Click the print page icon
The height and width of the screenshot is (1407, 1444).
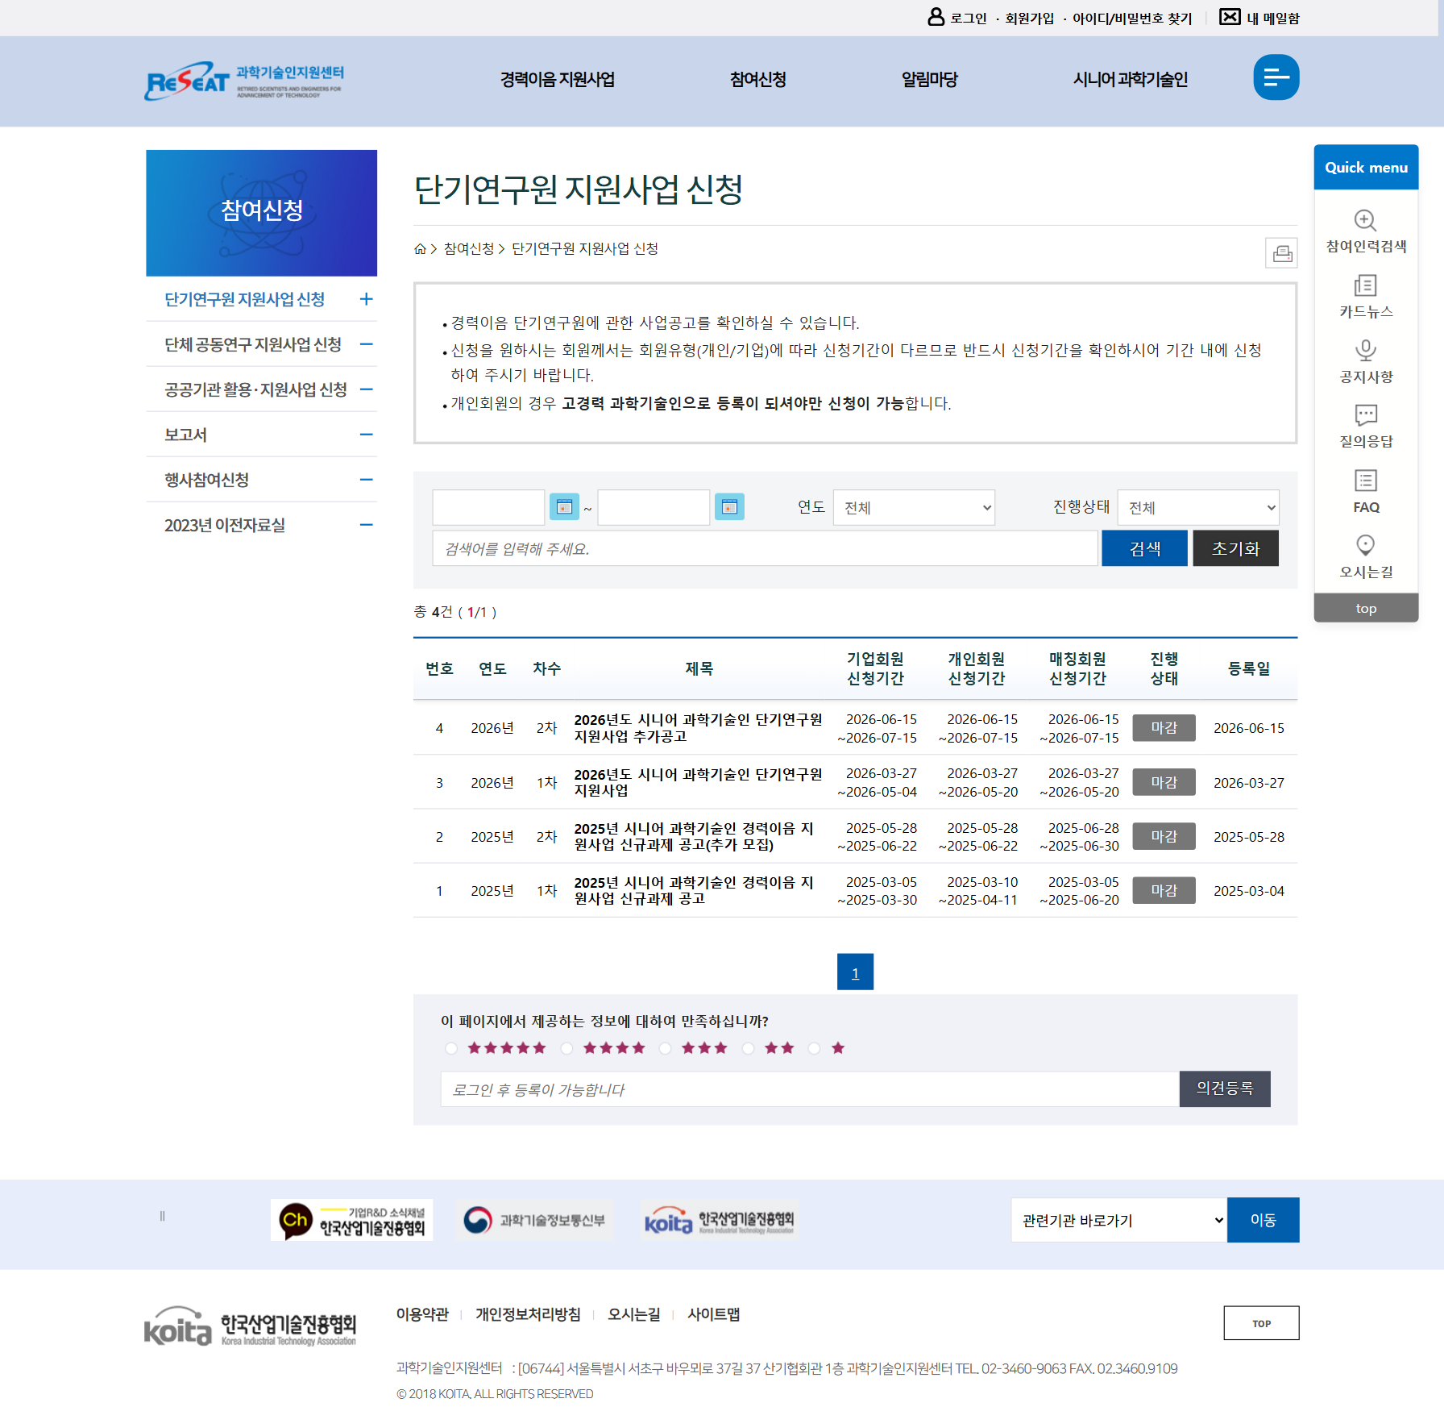click(x=1281, y=253)
